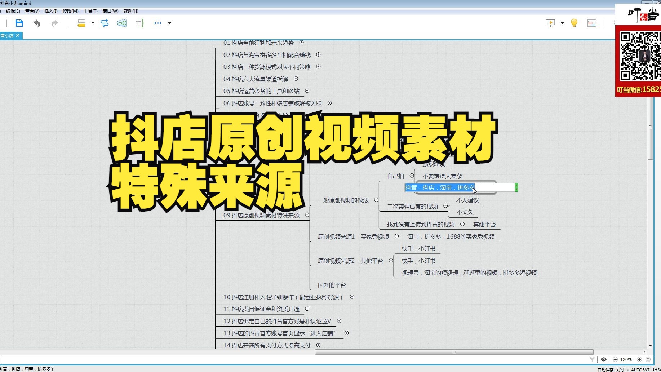Select the 不太建议 topic
The height and width of the screenshot is (372, 661).
467,200
